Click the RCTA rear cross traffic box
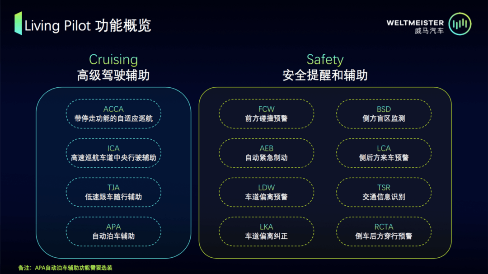This screenshot has height=274, width=488. coord(384,231)
